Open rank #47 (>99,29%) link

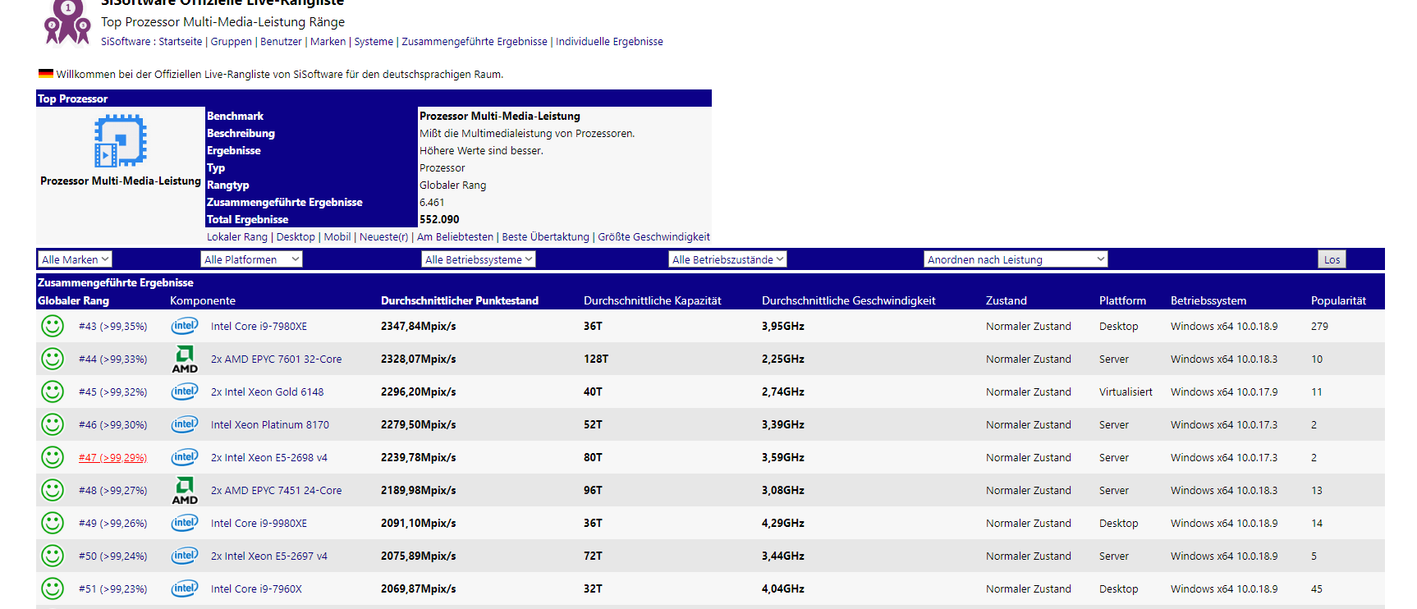pyautogui.click(x=112, y=458)
